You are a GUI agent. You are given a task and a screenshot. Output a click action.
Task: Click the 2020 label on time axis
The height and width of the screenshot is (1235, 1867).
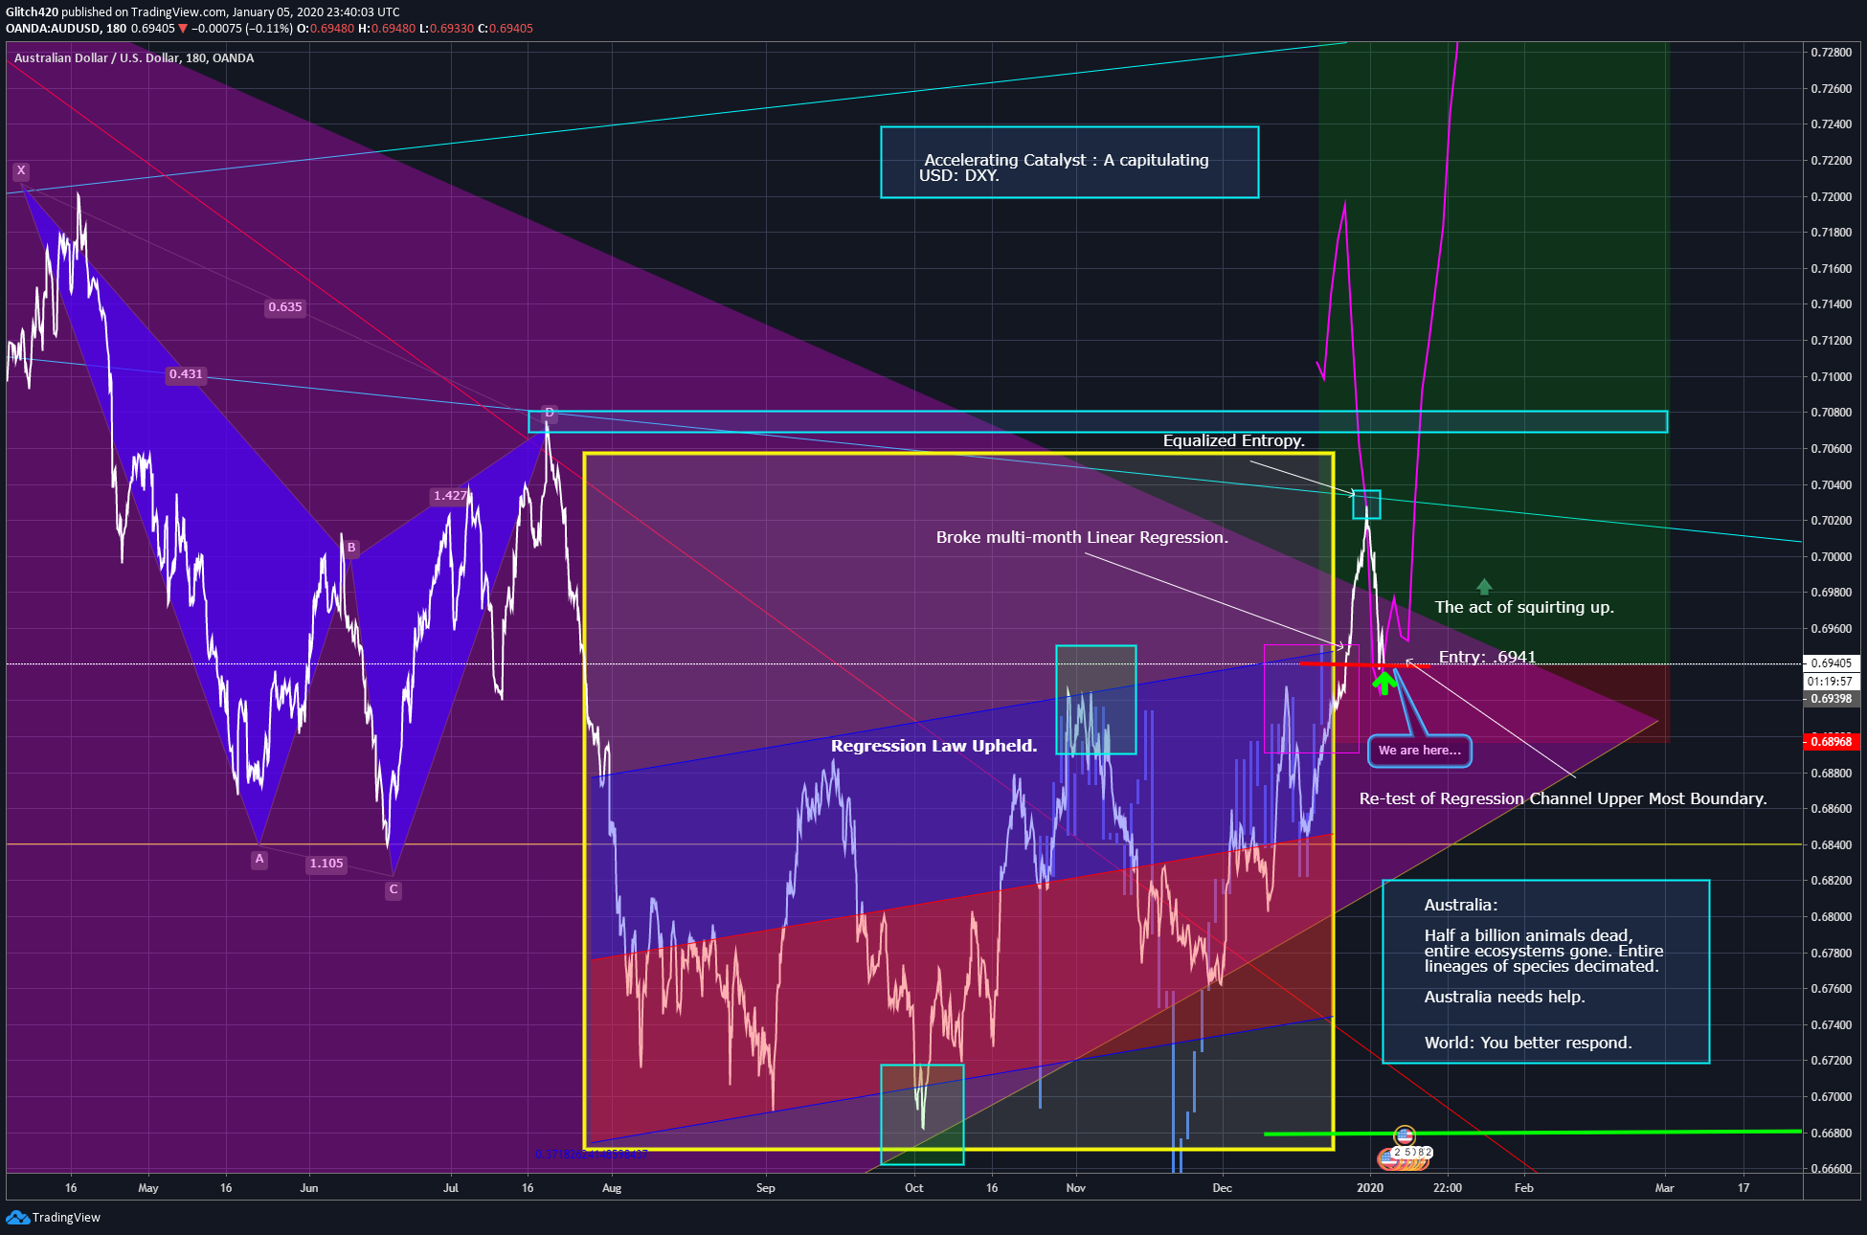(x=1370, y=1188)
